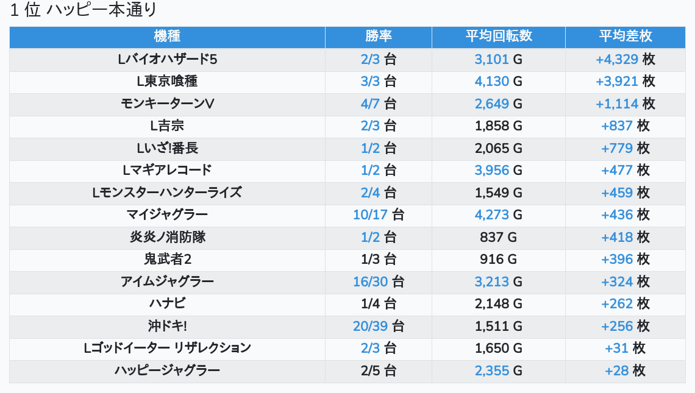Select the Lゴッドイーター リザレクション row name
This screenshot has width=695, height=393.
167,349
